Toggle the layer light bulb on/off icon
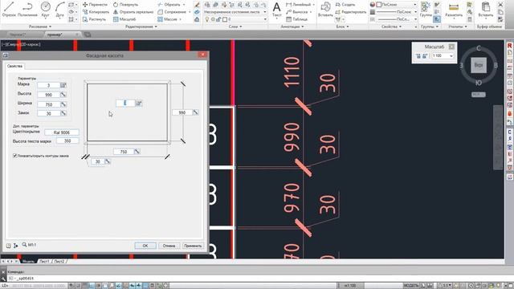 coord(207,19)
